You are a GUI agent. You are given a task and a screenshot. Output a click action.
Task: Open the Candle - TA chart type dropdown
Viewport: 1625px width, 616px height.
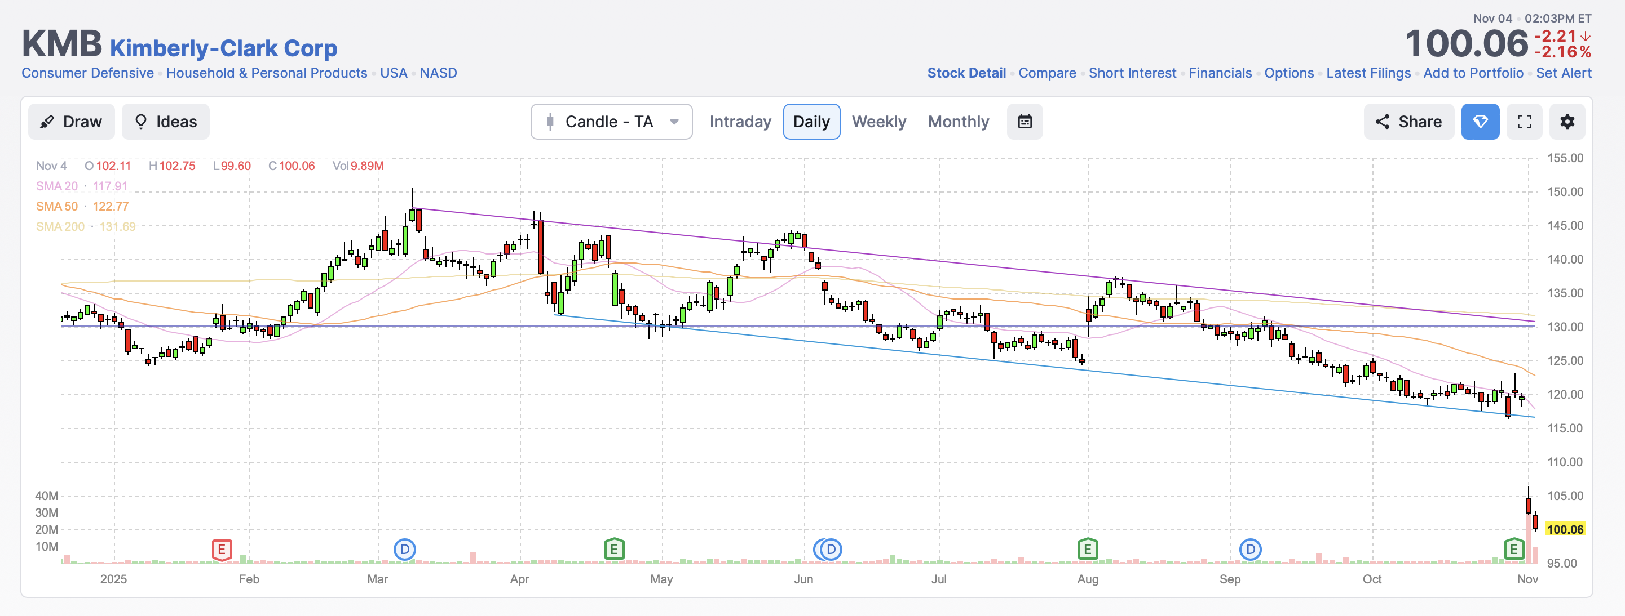tap(611, 122)
